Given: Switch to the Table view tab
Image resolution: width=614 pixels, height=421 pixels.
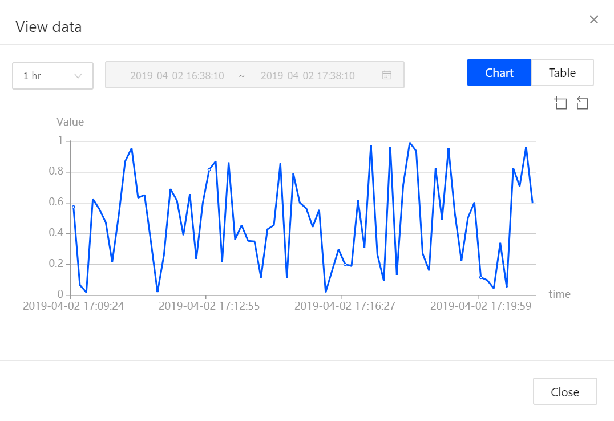Looking at the screenshot, I should (562, 73).
